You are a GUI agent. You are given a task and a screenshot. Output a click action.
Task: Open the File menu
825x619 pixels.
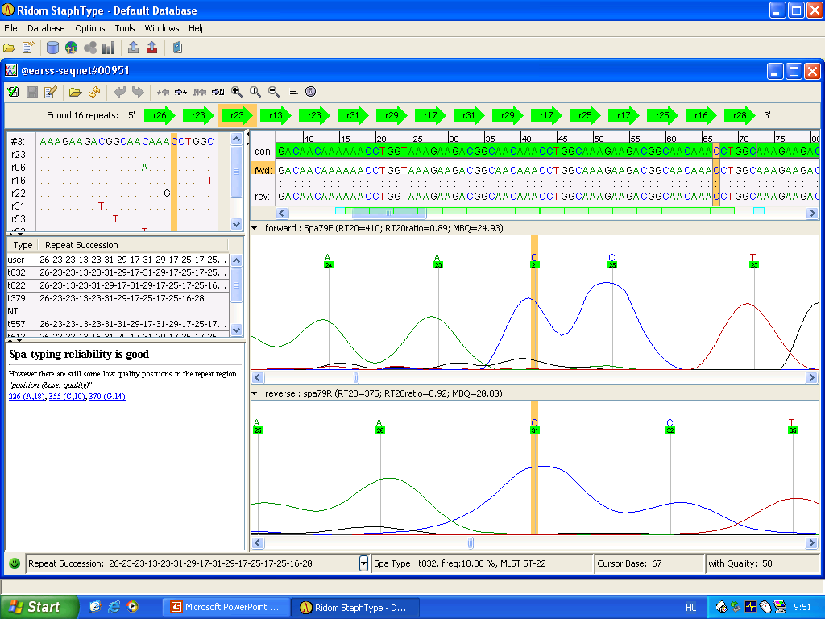10,28
